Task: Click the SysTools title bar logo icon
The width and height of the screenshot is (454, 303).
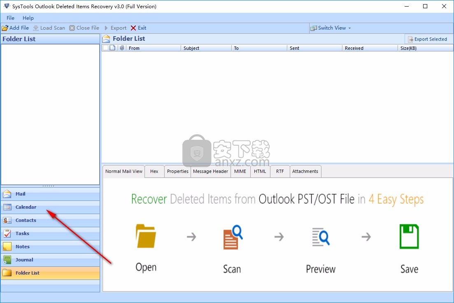Action: click(x=7, y=6)
